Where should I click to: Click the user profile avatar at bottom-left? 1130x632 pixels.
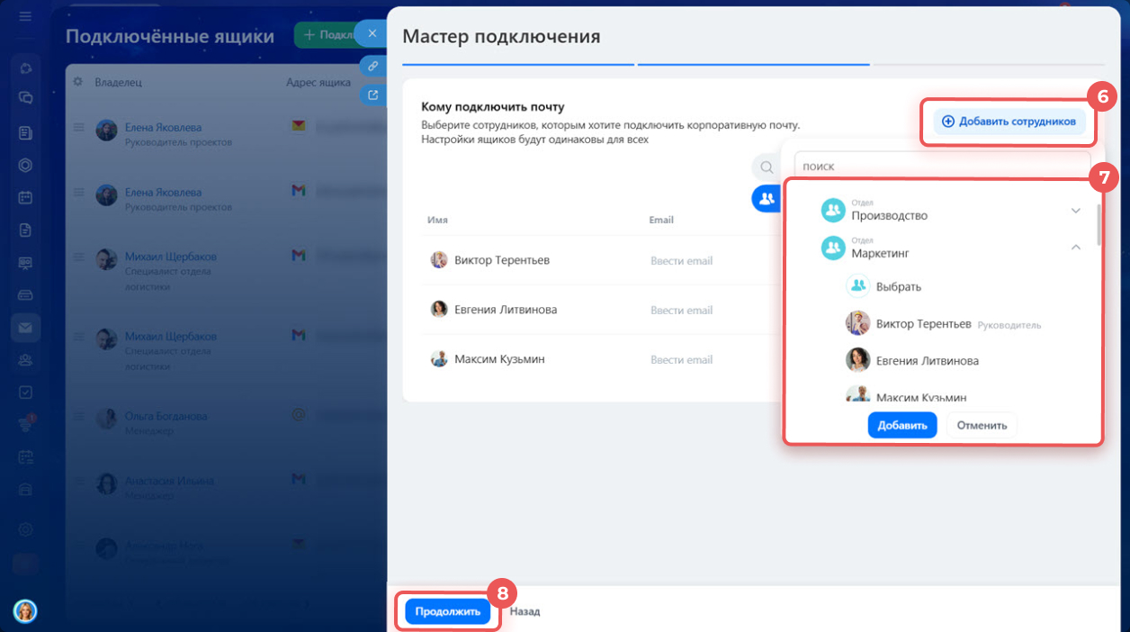[25, 611]
